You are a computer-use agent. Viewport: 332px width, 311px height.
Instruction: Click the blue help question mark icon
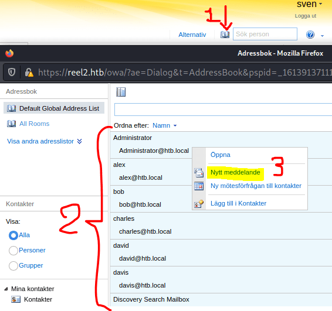[x=310, y=35]
